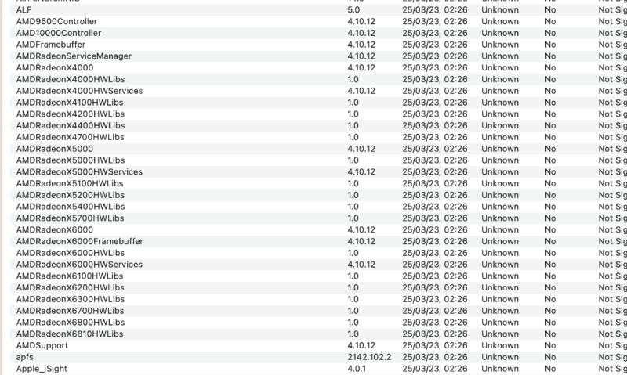Click the Unknown cell in Apple_iSight row
Image resolution: width=627 pixels, height=375 pixels.
click(x=500, y=369)
